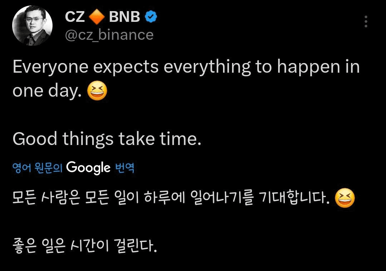Click the Google logo in translation label

click(x=88, y=168)
